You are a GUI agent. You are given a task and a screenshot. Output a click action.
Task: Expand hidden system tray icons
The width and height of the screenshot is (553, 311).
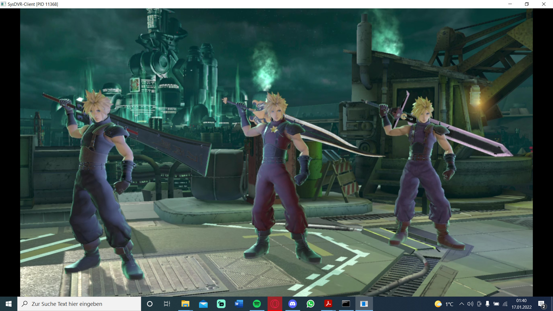[x=462, y=304]
